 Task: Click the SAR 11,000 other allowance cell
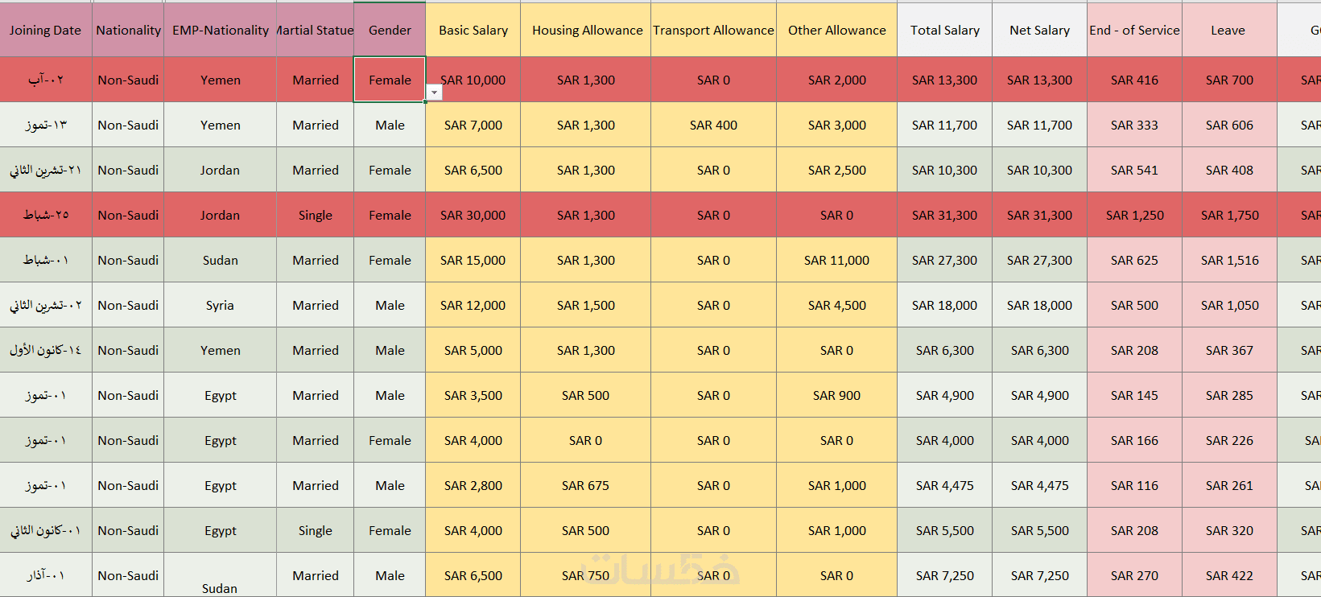836,260
